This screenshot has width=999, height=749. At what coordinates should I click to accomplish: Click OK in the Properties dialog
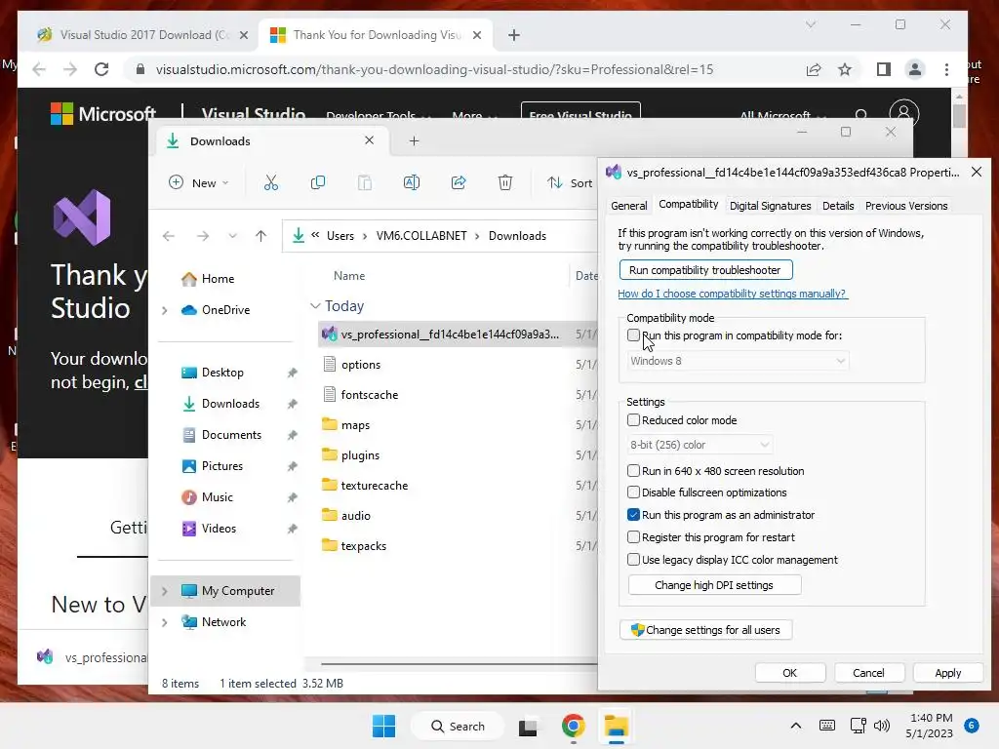pyautogui.click(x=790, y=673)
